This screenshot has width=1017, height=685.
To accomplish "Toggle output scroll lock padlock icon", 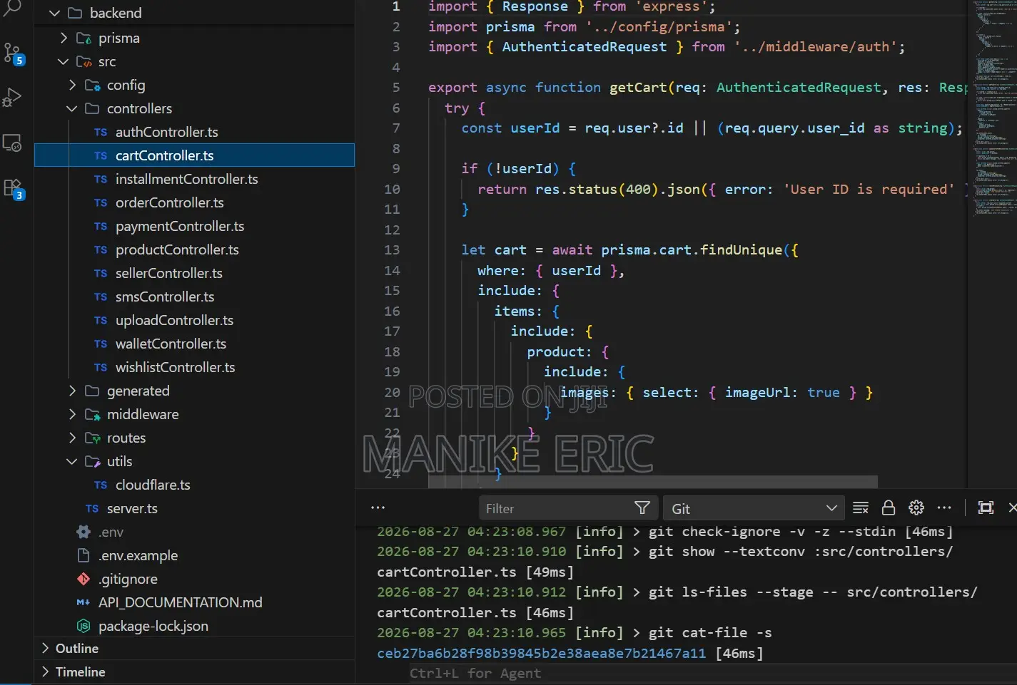I will coord(889,508).
